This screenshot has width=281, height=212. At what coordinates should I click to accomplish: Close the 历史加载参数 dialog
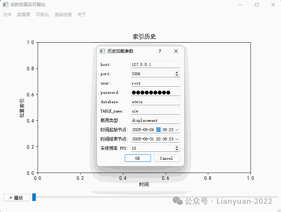point(176,51)
